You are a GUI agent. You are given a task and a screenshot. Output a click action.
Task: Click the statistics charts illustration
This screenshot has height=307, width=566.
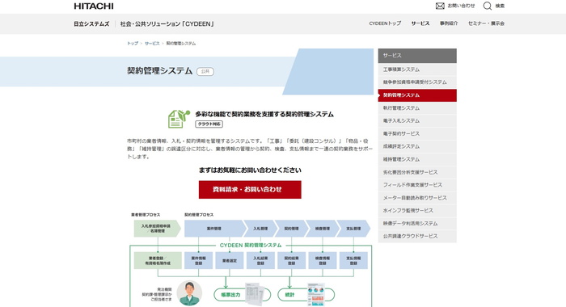point(316,294)
